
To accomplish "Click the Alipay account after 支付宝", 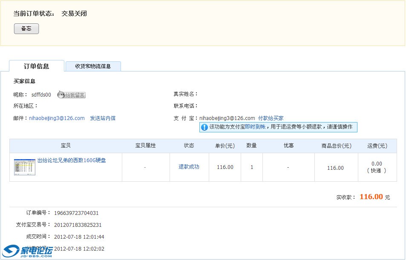I will click(227, 118).
